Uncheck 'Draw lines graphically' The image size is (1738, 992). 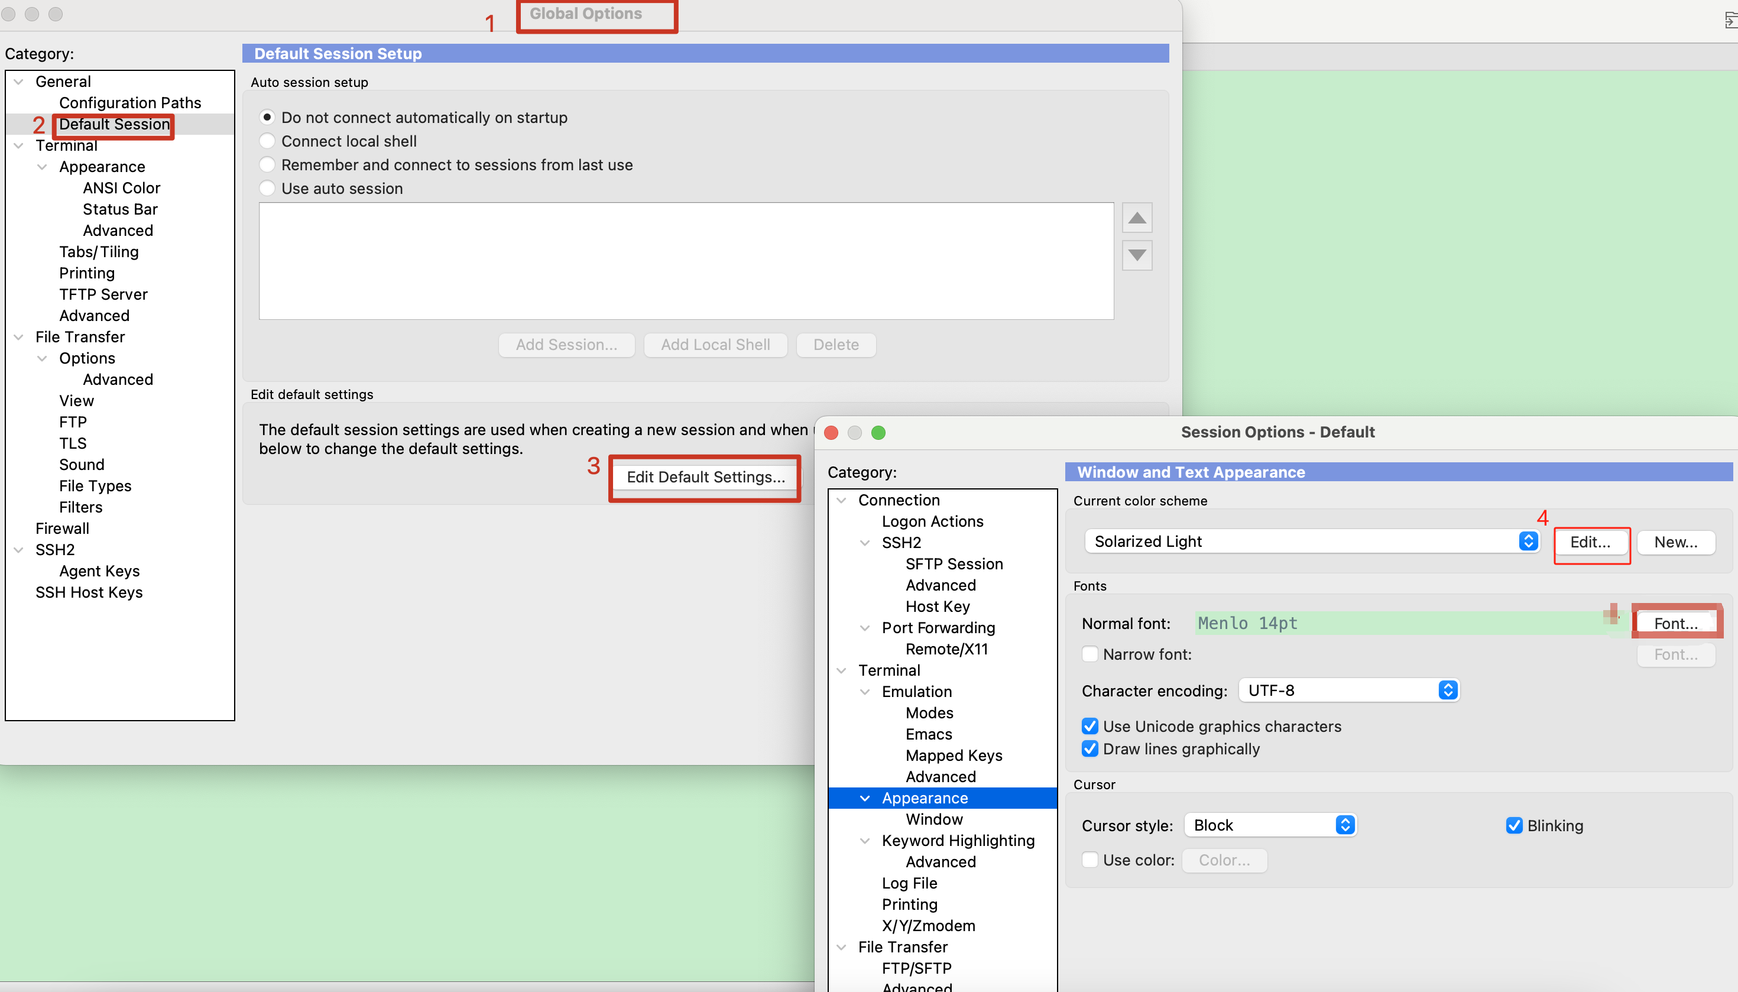(1090, 749)
